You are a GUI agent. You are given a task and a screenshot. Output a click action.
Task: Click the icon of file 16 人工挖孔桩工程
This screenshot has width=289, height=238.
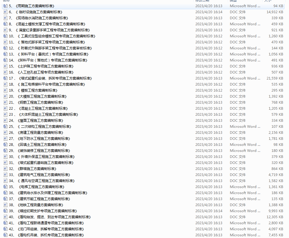(5, 72)
